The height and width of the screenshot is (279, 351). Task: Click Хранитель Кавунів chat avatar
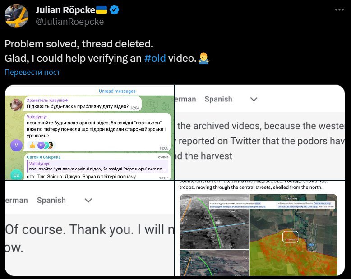point(16,105)
